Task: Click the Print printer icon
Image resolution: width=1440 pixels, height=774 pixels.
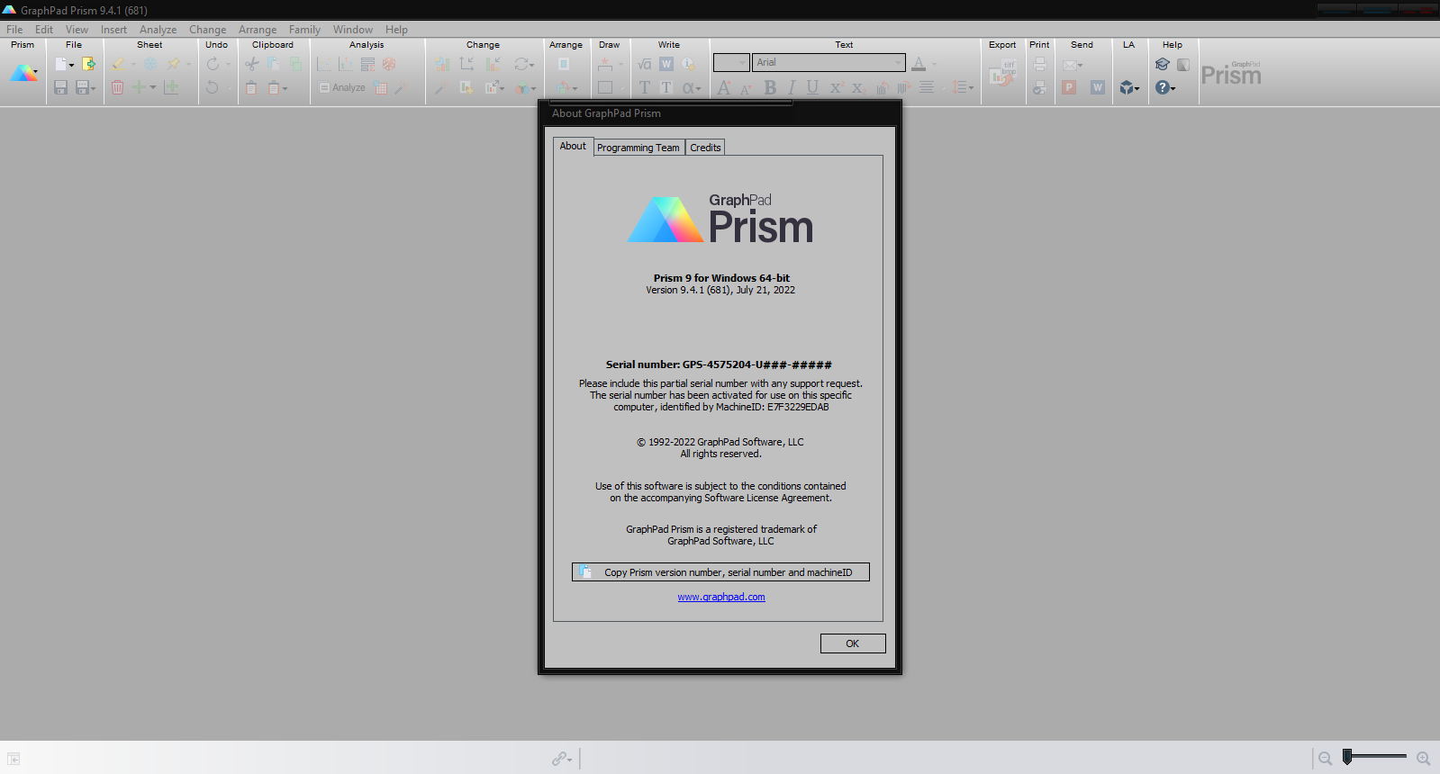Action: 1040,64
